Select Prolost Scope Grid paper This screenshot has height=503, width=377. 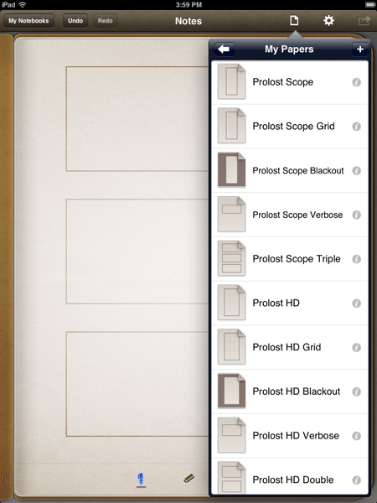[x=290, y=127]
